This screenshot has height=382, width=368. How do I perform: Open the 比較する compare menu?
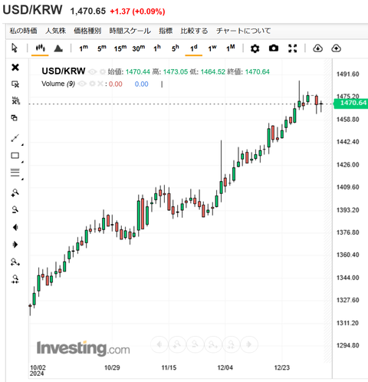point(194,31)
